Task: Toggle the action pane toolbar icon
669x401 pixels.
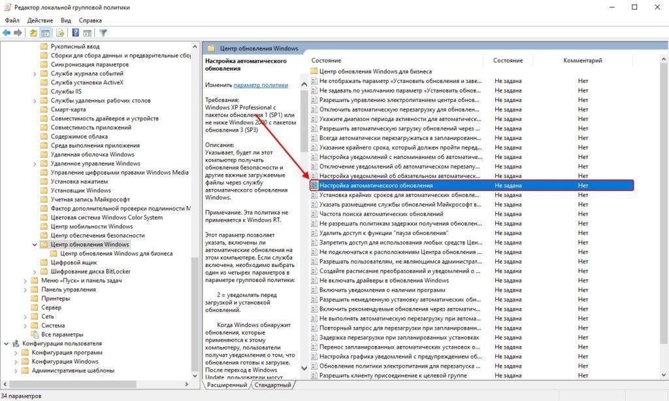Action: (88, 33)
